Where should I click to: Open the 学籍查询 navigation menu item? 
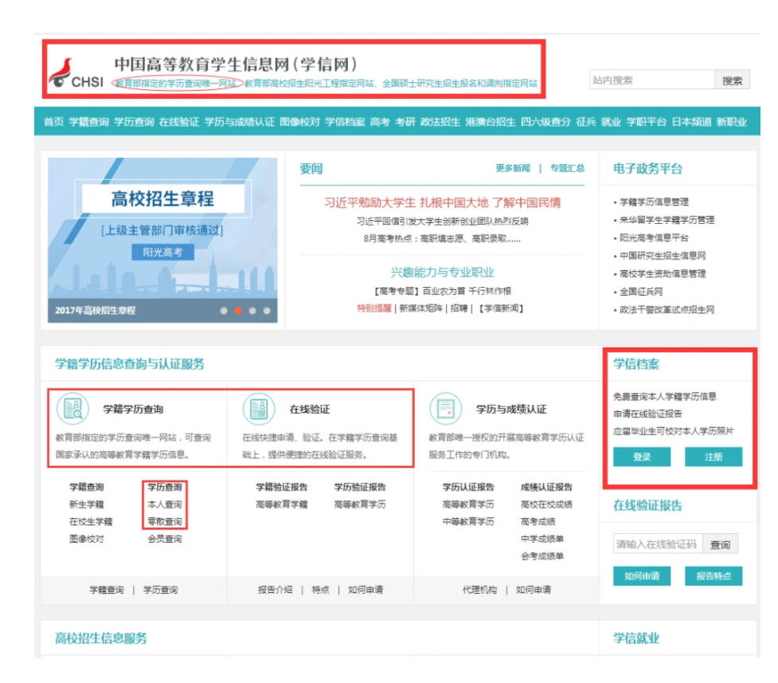pyautogui.click(x=88, y=122)
